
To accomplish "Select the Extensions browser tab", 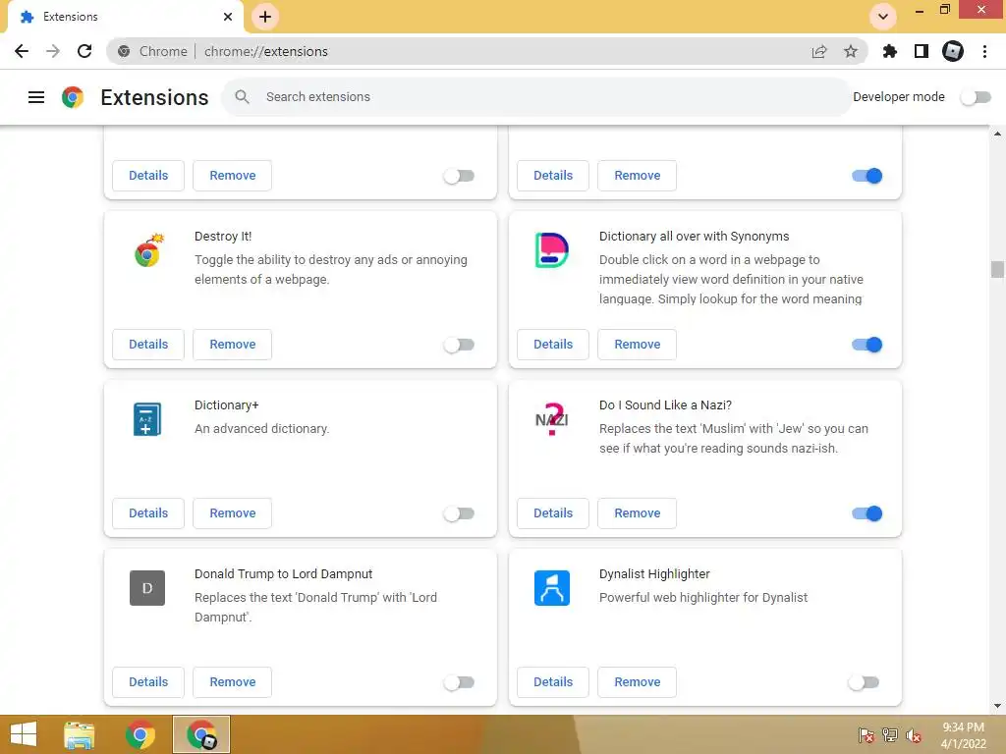I will pos(125,17).
